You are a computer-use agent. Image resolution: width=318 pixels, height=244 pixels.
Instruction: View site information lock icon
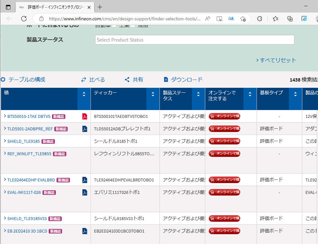click(x=42, y=19)
